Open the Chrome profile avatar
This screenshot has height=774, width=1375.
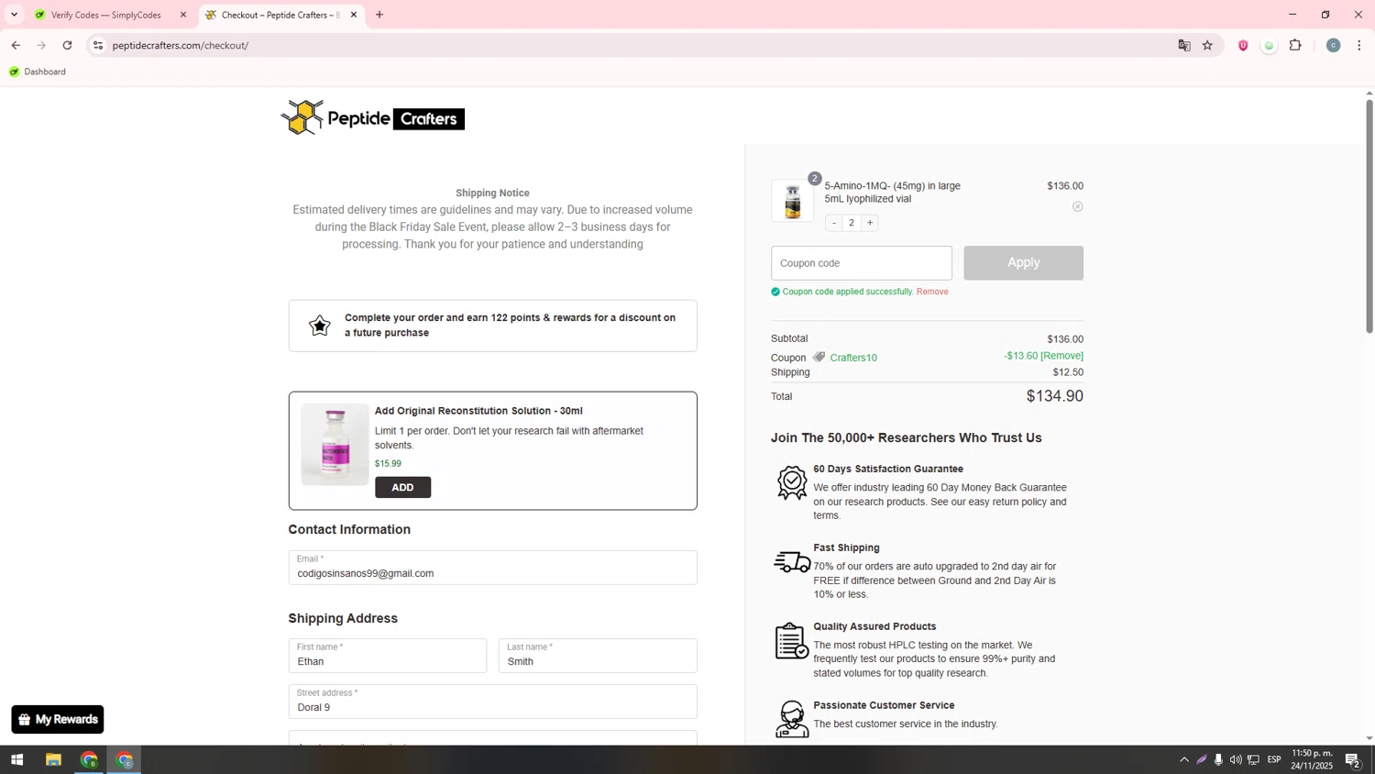tap(1333, 45)
